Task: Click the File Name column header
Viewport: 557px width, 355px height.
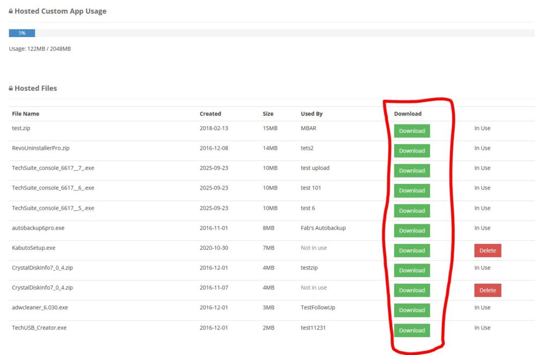Action: pyautogui.click(x=26, y=114)
